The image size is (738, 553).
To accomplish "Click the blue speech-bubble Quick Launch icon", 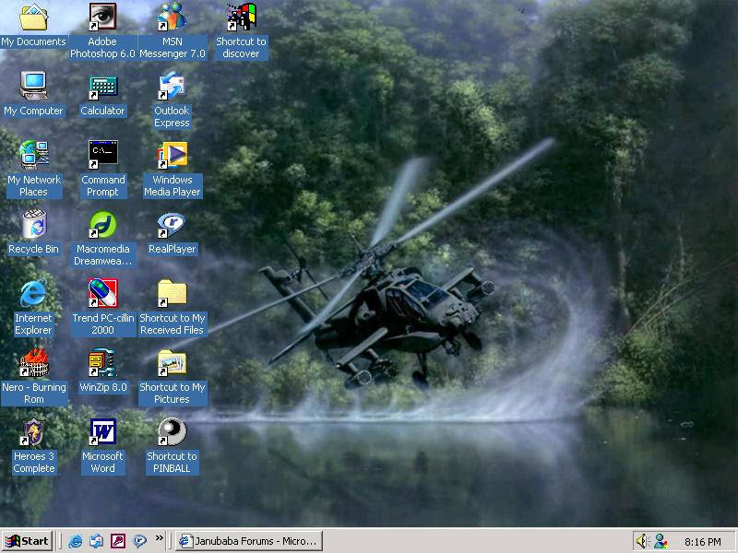I will pyautogui.click(x=139, y=541).
